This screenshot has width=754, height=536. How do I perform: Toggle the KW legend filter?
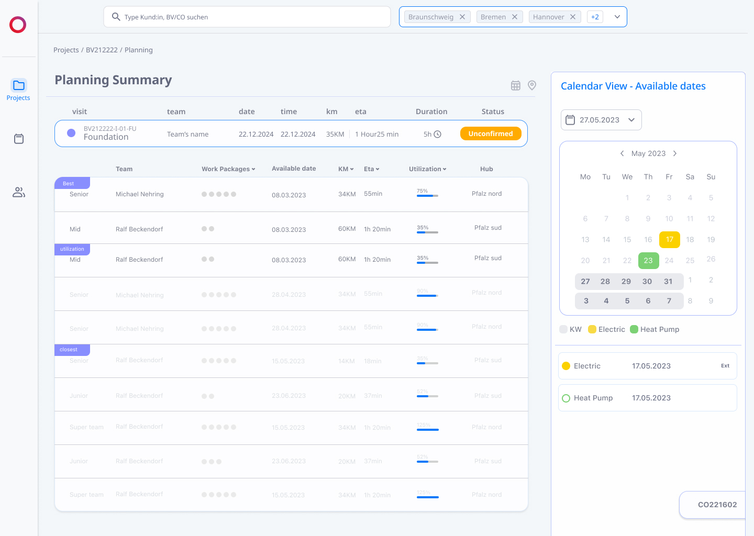click(570, 329)
